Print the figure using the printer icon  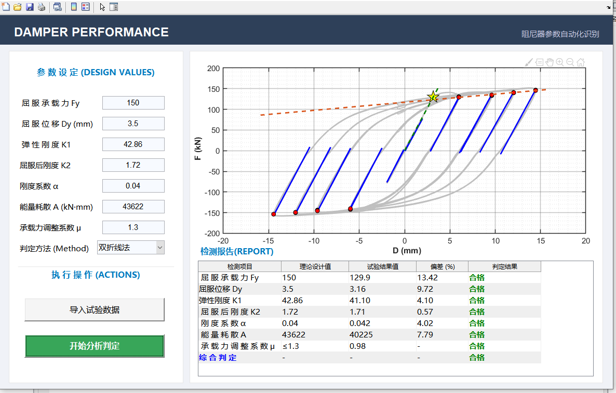[41, 7]
